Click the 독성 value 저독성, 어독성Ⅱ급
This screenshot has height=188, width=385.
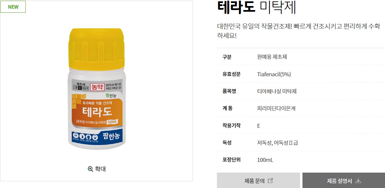(x=278, y=143)
